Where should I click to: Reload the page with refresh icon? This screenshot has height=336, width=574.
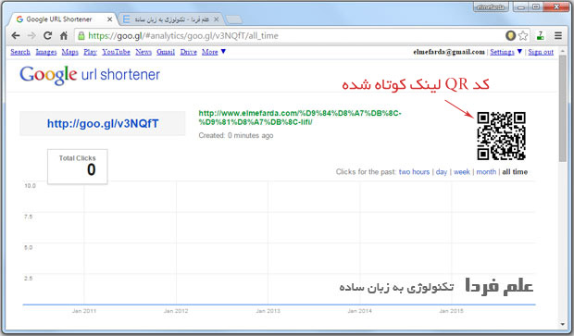pyautogui.click(x=47, y=35)
